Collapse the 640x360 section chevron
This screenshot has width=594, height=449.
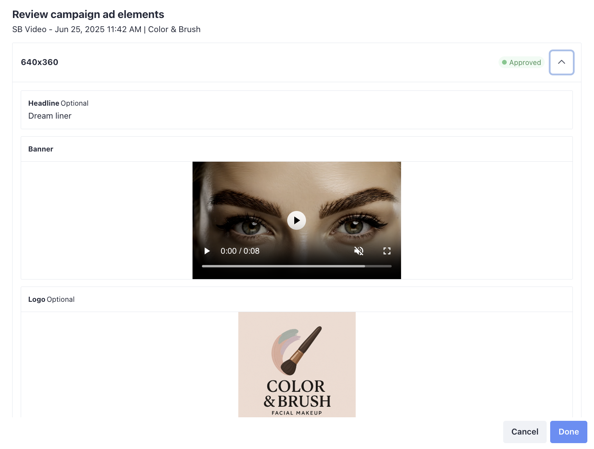[562, 62]
